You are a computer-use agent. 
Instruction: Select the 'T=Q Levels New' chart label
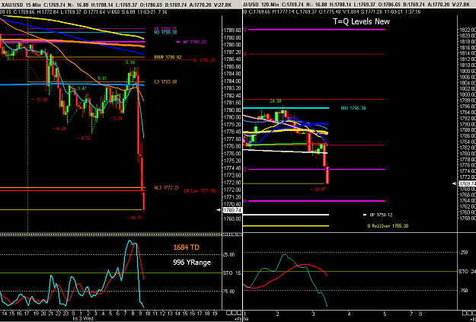tap(361, 21)
